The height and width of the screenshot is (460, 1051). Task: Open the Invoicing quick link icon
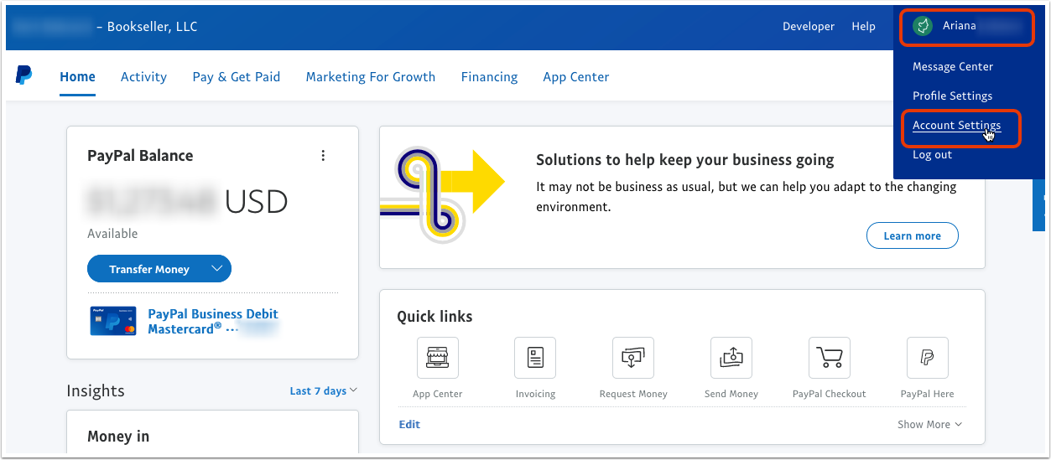(x=535, y=359)
